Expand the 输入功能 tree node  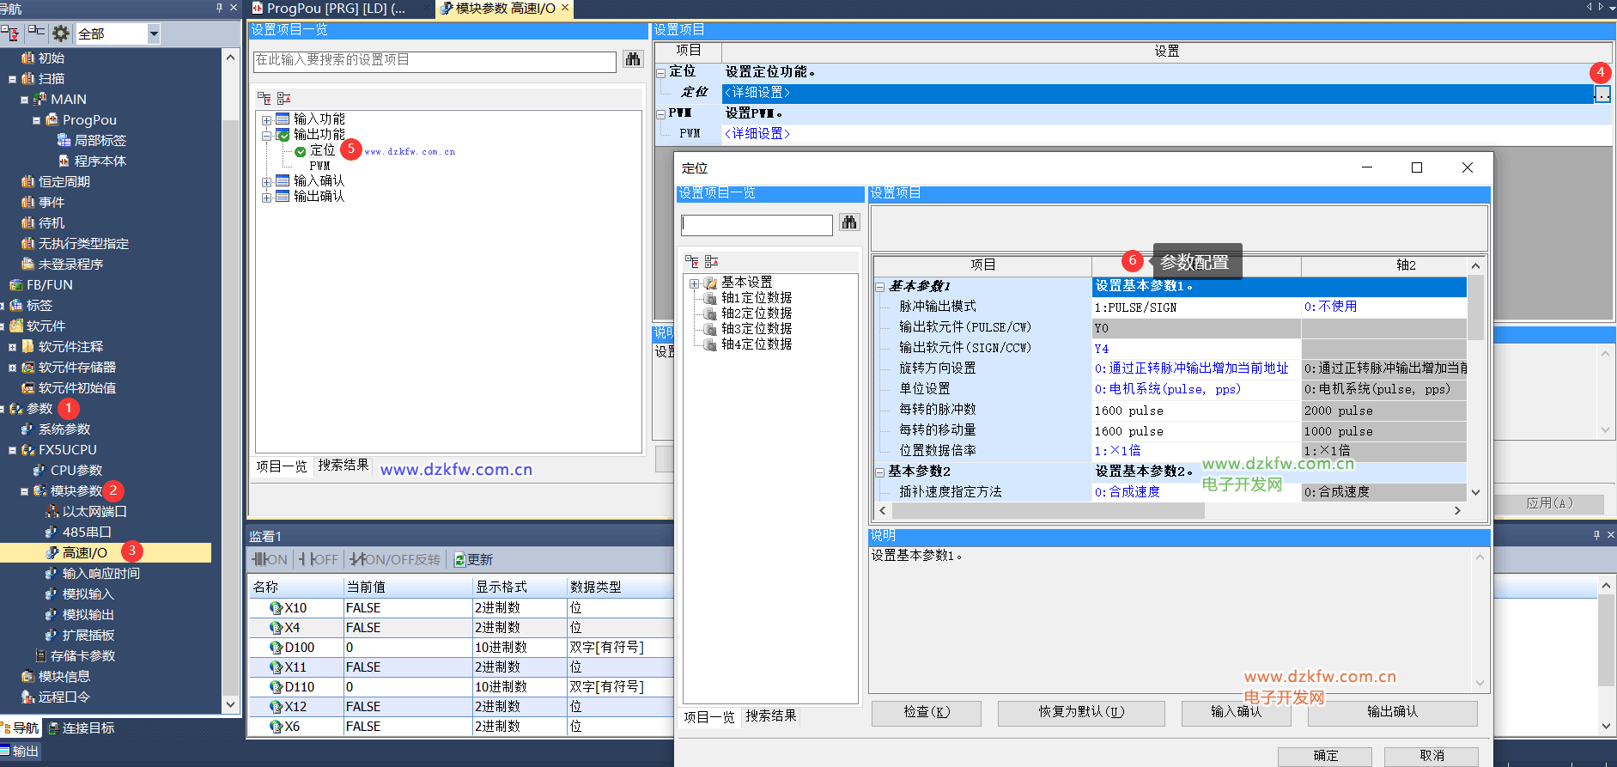267,119
